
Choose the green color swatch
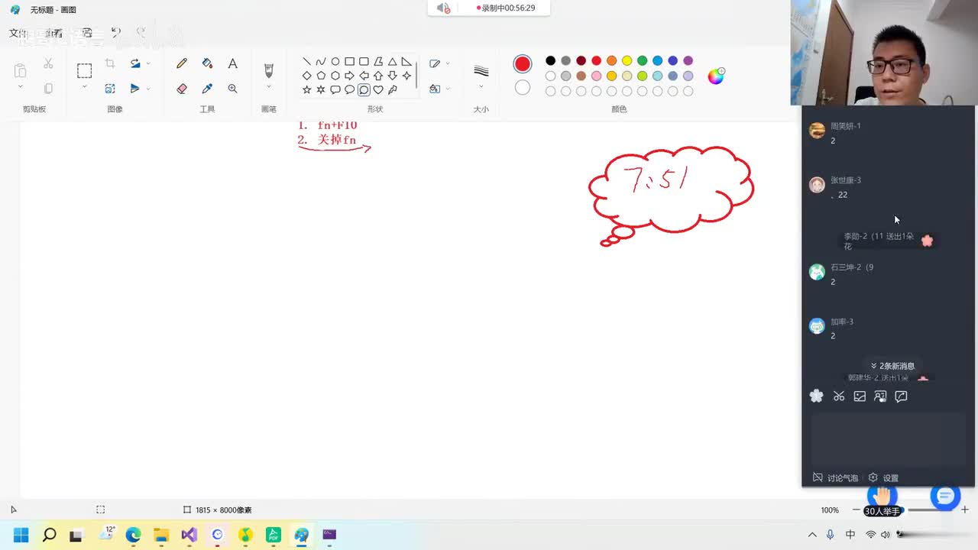(642, 60)
